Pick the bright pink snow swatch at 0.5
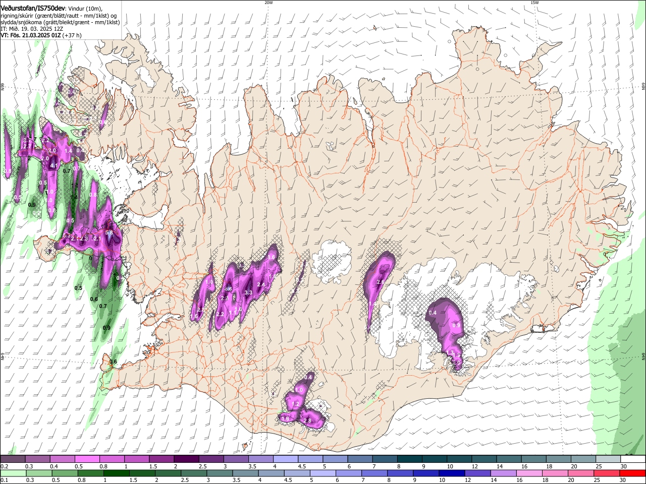Viewport: 646px width, 484px height. (86, 459)
